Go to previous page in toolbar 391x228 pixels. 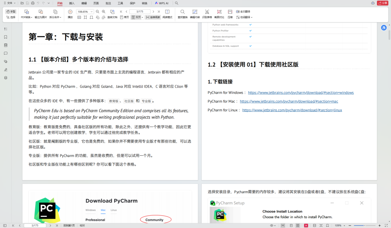[x=126, y=12]
